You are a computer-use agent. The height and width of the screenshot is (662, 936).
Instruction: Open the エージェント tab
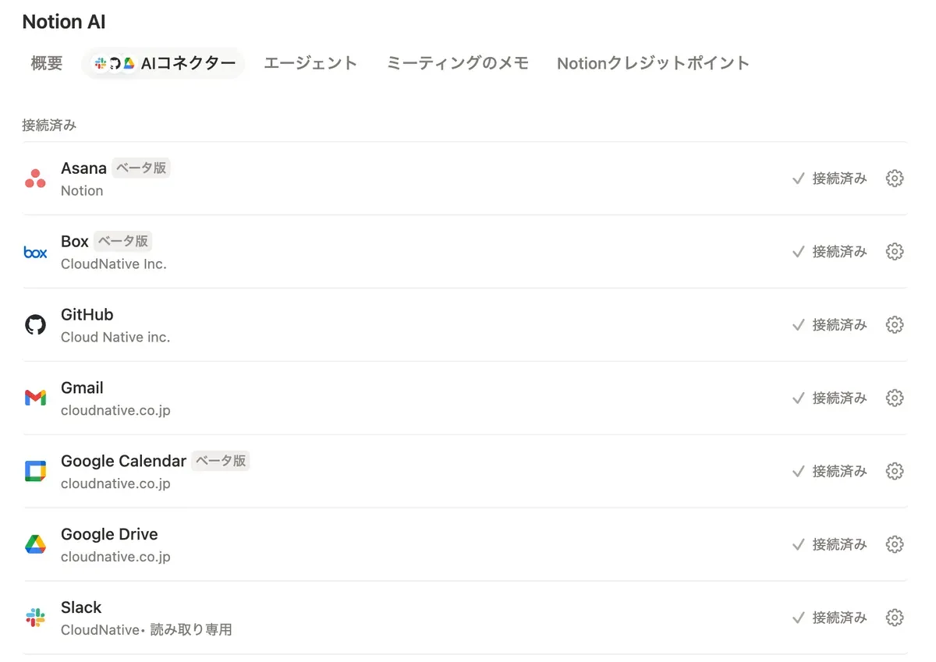(x=310, y=63)
